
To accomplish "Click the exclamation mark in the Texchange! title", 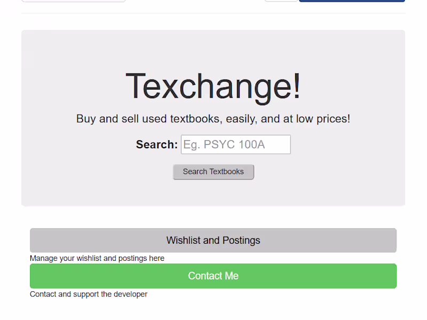I will point(297,86).
